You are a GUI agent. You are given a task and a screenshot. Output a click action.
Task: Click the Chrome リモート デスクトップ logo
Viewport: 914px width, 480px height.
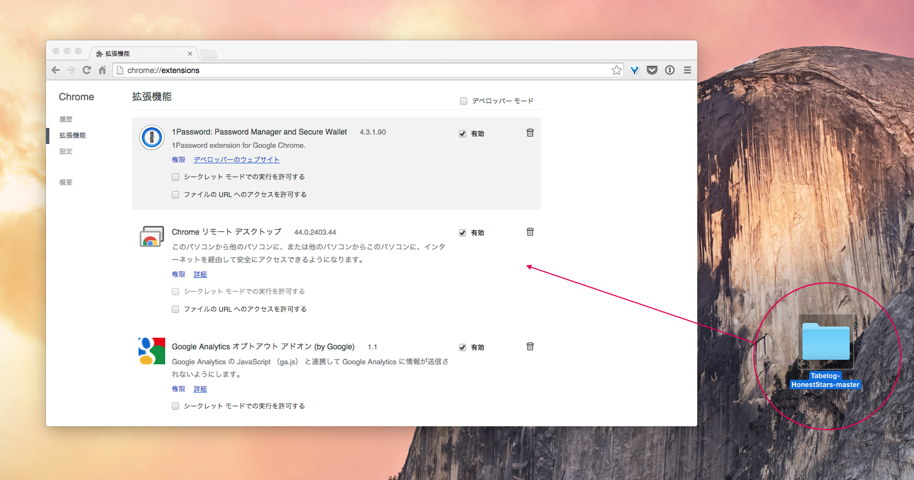tap(151, 236)
